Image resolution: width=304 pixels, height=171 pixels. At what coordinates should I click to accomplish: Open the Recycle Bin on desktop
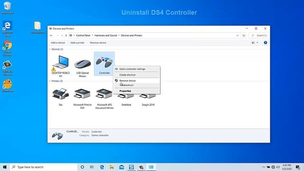8,8
